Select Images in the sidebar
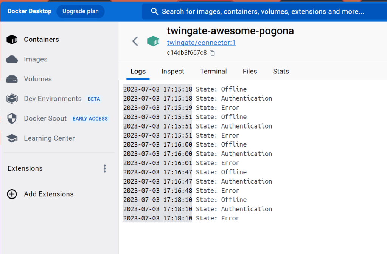The image size is (387, 254). point(36,59)
